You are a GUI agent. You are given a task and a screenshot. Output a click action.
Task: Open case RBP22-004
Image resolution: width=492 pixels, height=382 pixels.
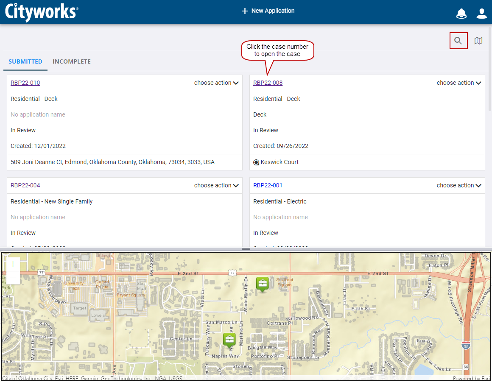point(25,185)
